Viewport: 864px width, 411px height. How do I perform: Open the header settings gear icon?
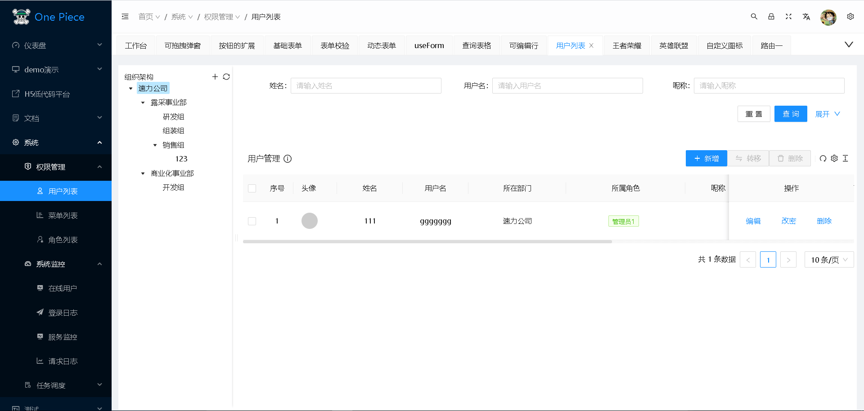point(850,17)
